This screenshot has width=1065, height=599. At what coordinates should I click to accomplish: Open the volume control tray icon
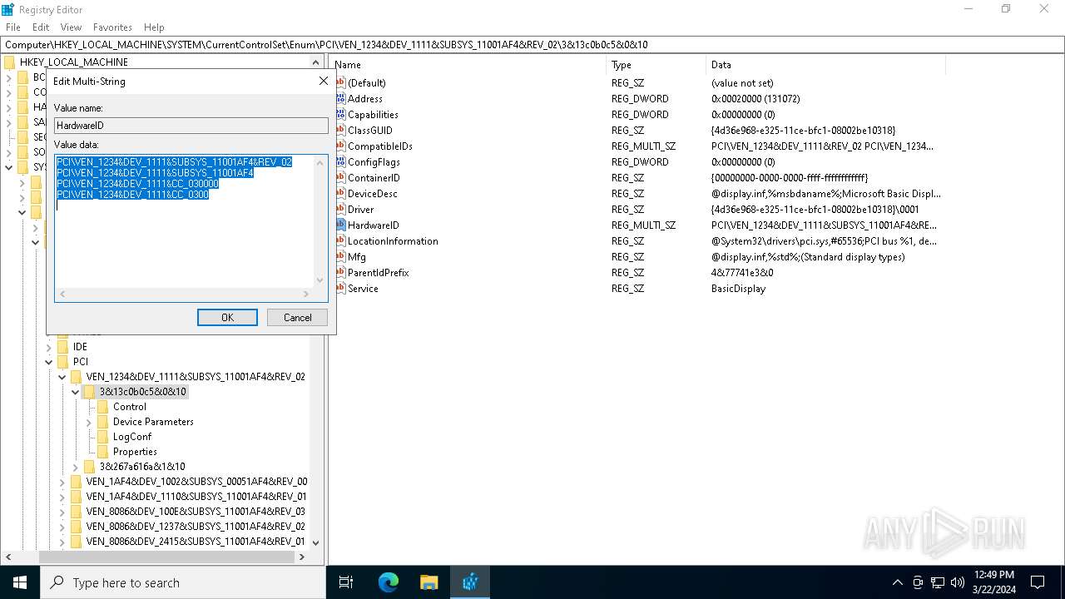click(958, 582)
